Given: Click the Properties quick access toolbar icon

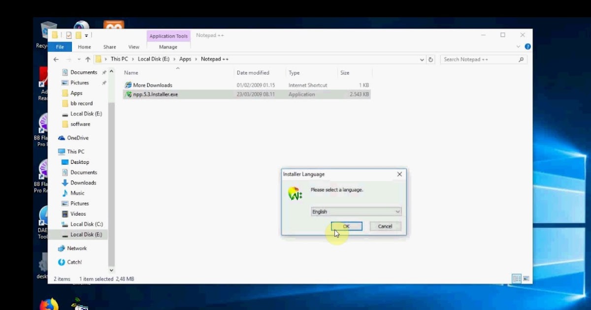Looking at the screenshot, I should (69, 35).
